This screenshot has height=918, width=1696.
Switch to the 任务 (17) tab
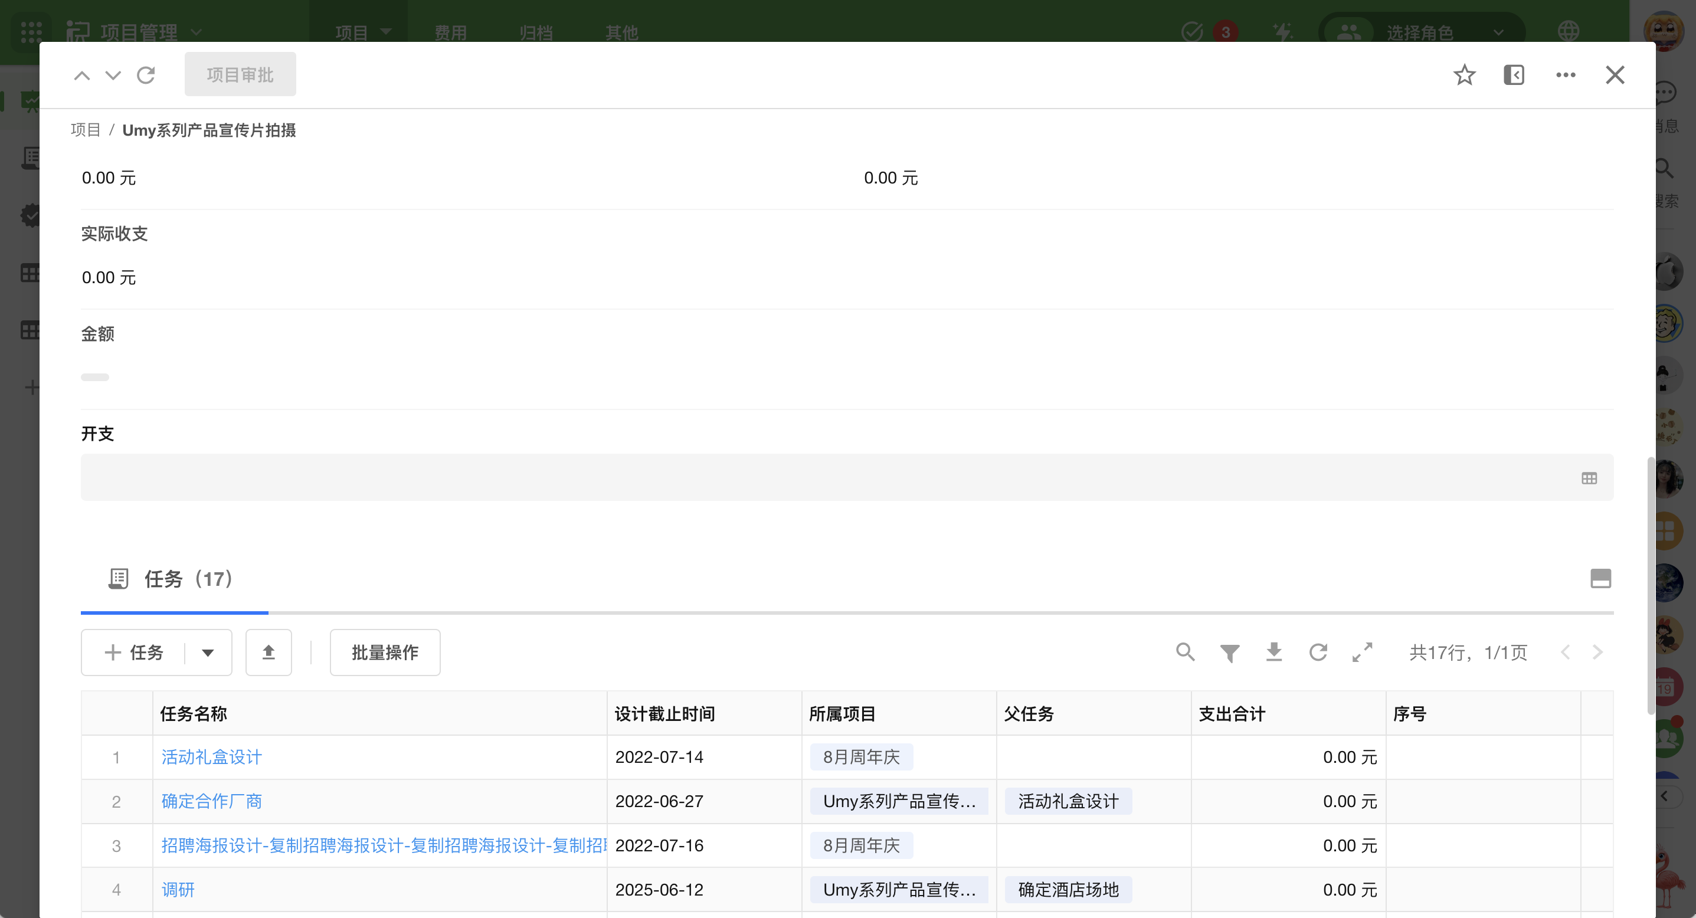click(x=174, y=579)
